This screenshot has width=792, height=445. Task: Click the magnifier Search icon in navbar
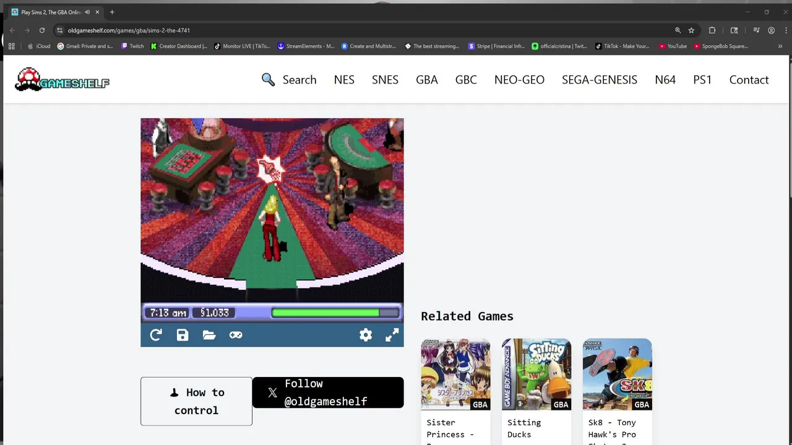click(268, 80)
